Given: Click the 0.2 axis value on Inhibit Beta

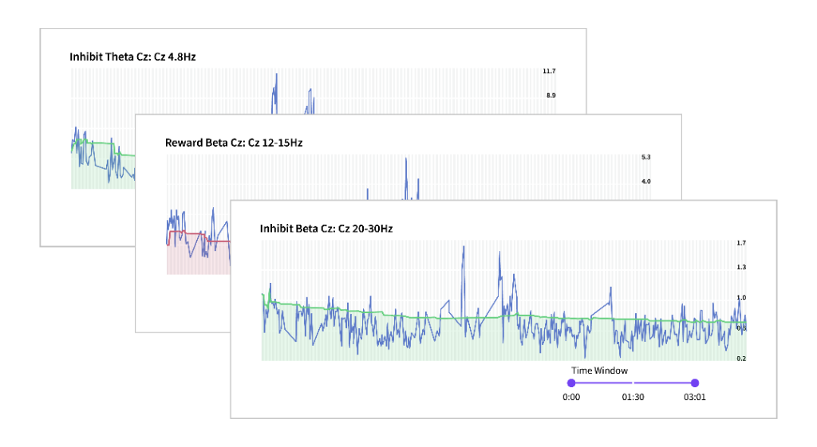Looking at the screenshot, I should (x=741, y=359).
